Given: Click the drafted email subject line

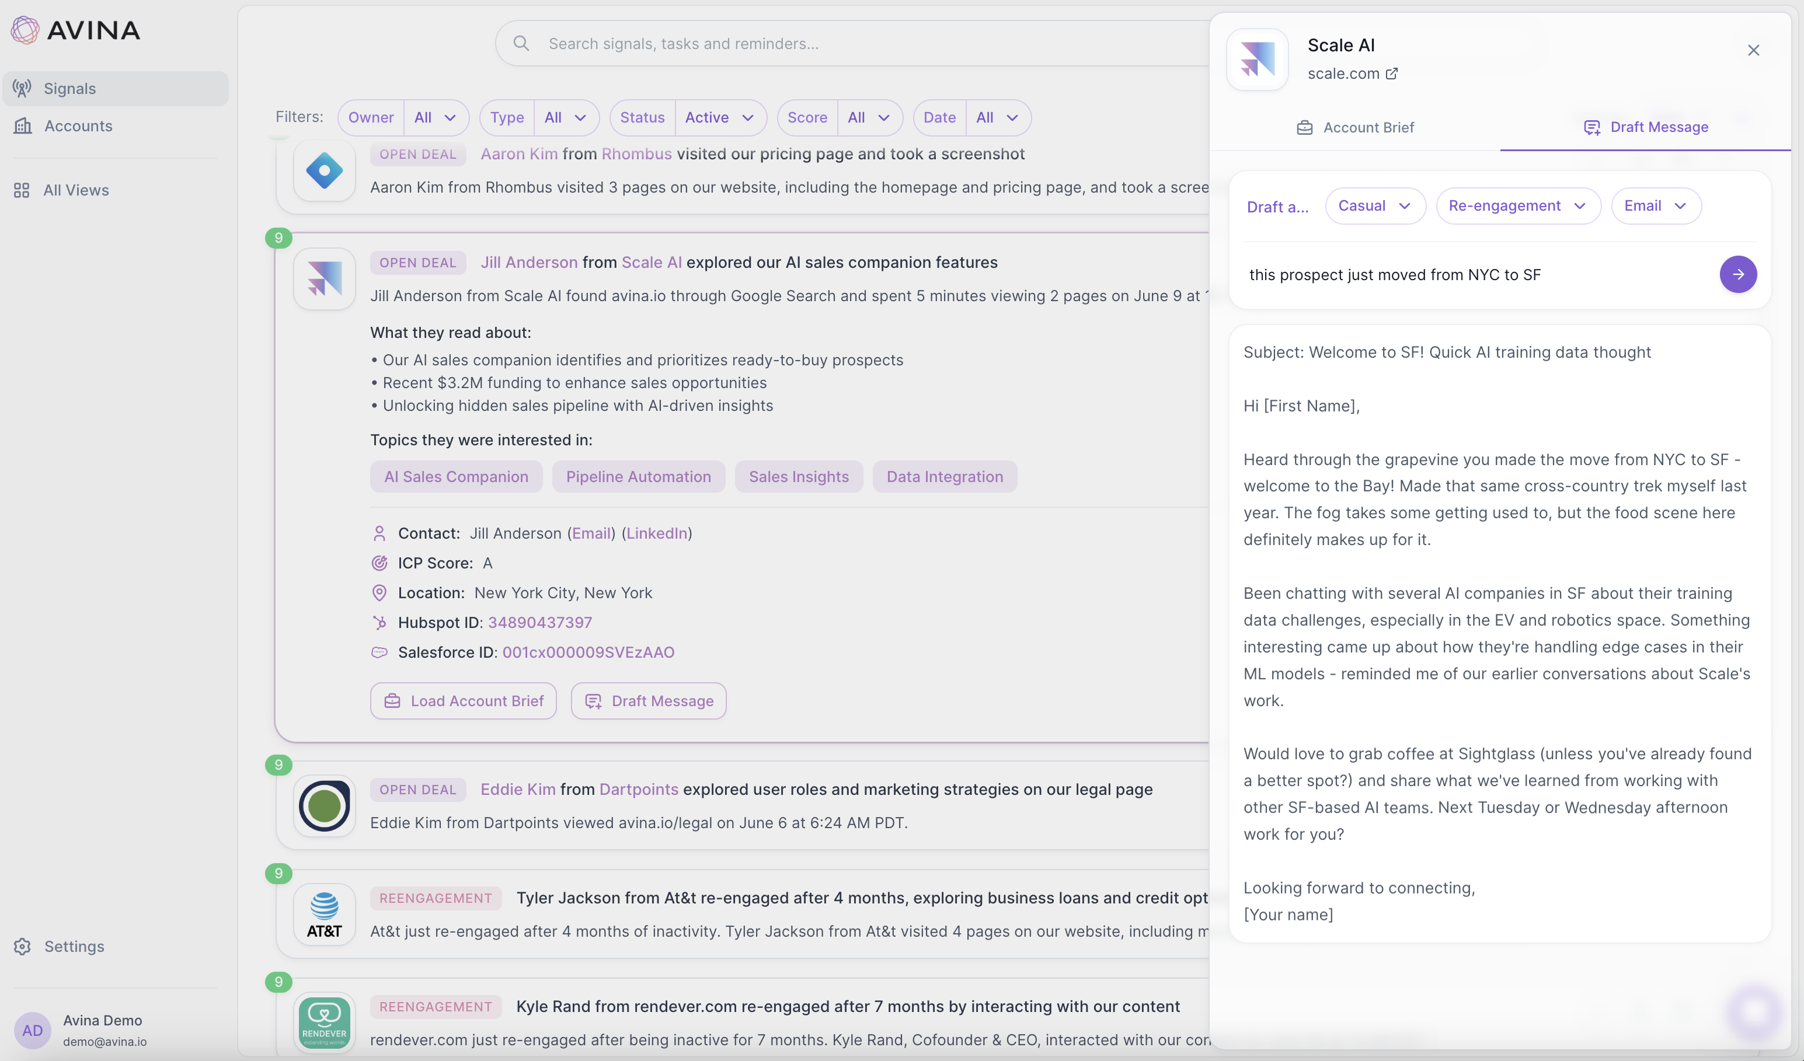Looking at the screenshot, I should pos(1447,352).
